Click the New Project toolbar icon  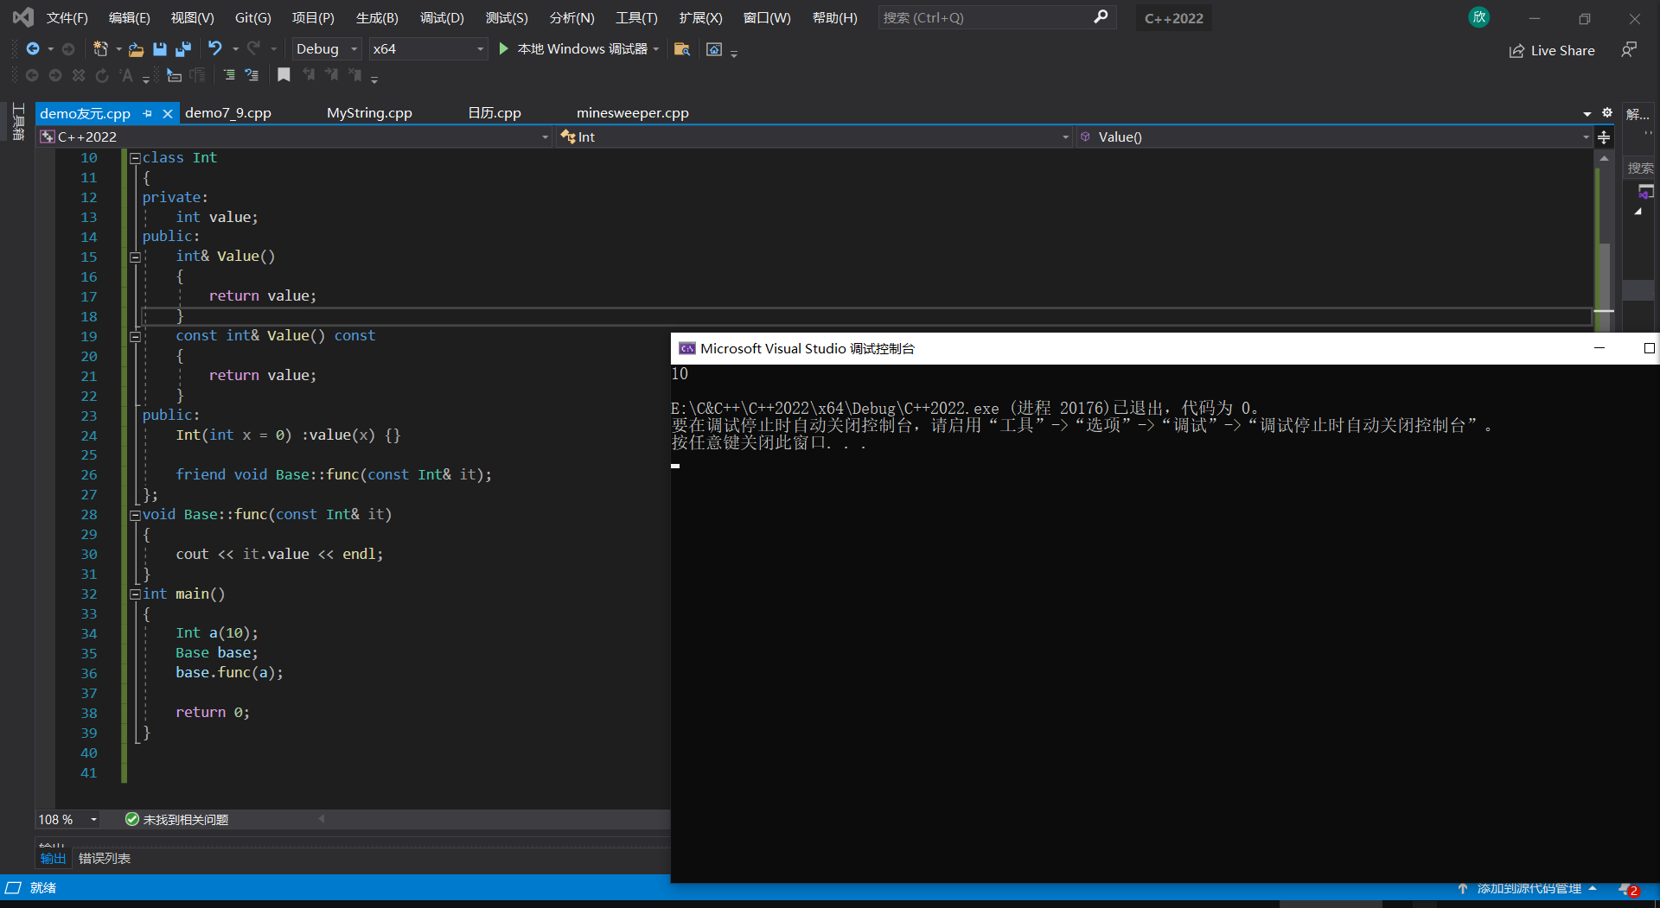(100, 49)
